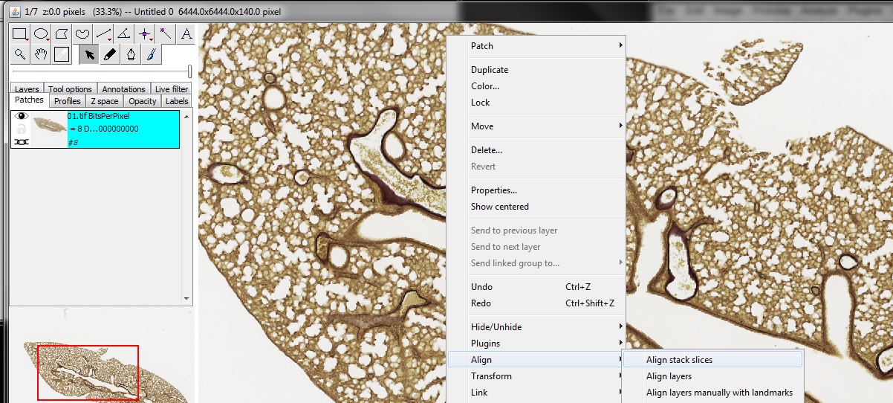Select the Text tool
893x403 pixels.
click(186, 34)
